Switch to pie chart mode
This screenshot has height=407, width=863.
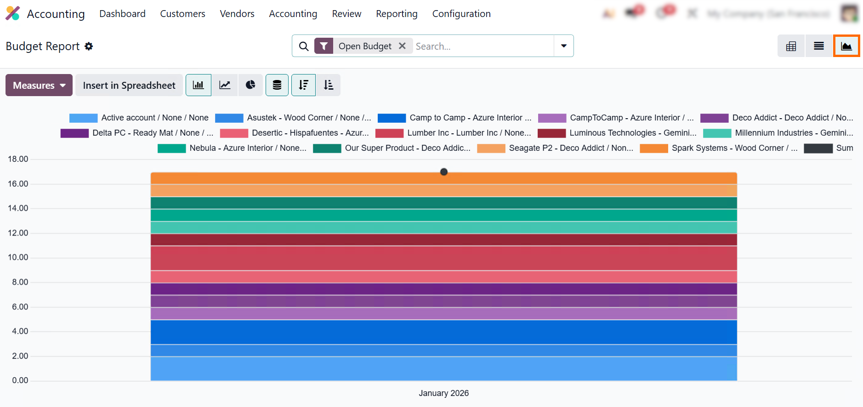[x=250, y=85]
